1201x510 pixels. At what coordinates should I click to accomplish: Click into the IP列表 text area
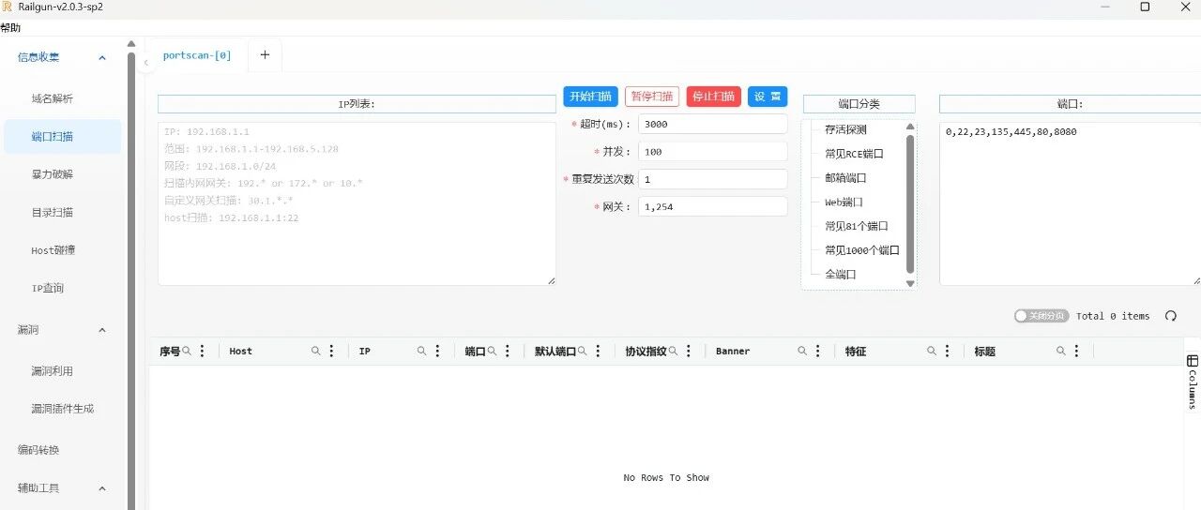click(357, 203)
